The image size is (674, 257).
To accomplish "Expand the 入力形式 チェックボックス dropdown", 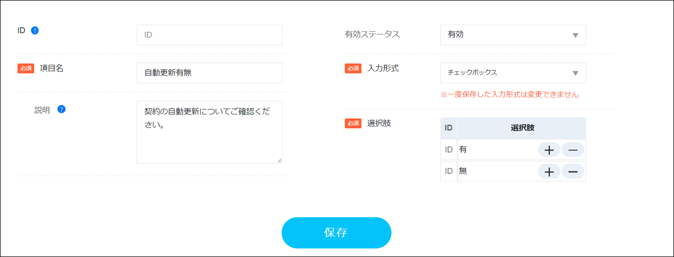I will (513, 73).
